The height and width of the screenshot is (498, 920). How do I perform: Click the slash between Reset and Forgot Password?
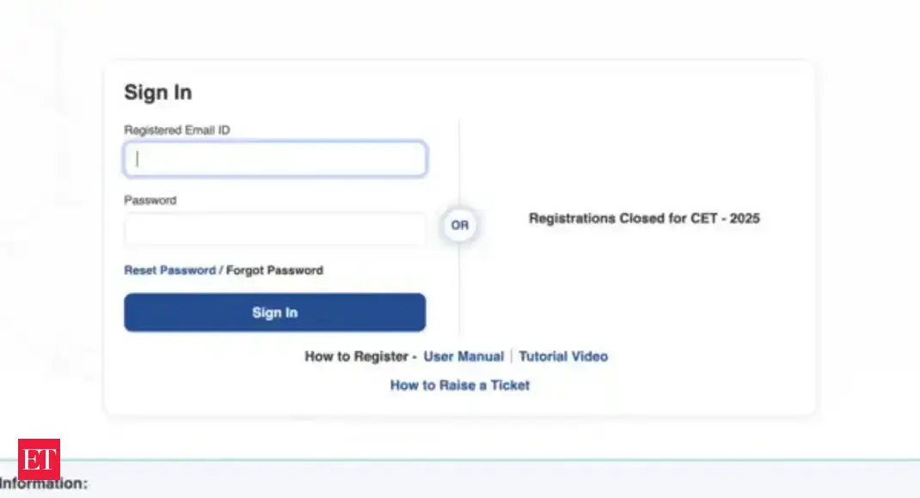(221, 270)
